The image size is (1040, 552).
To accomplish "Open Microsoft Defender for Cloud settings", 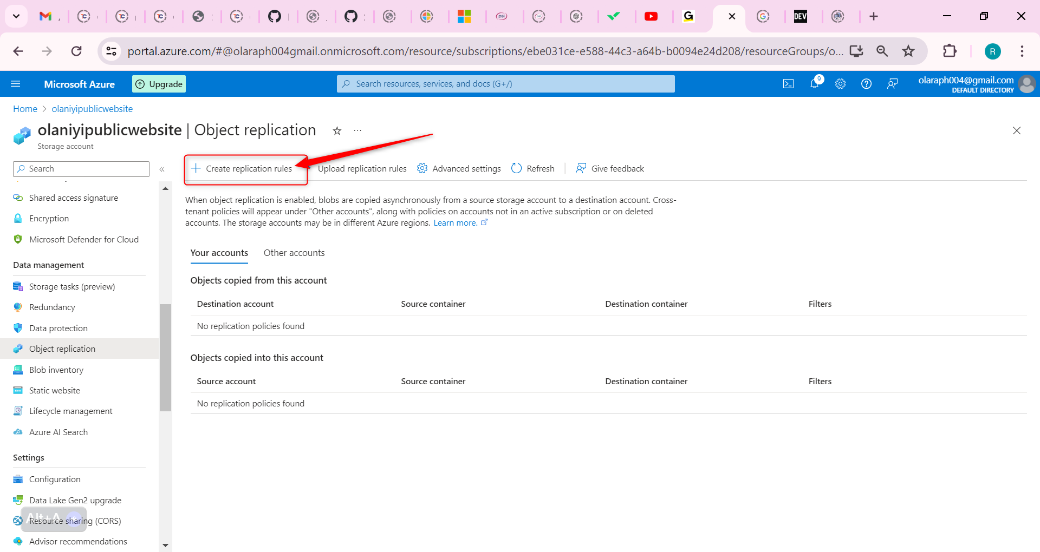I will (x=83, y=239).
